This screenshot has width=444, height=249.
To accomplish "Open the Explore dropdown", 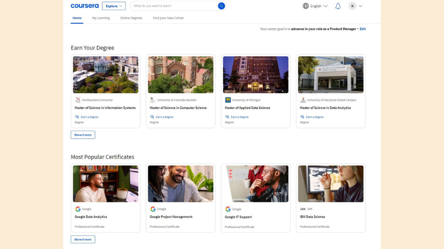I will coord(114,6).
